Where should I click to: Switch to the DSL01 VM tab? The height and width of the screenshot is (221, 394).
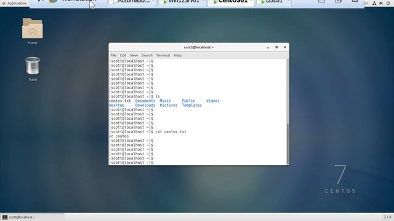(273, 2)
